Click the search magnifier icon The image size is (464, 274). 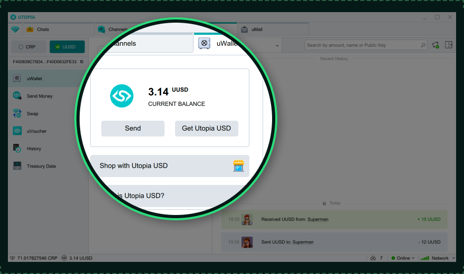[x=423, y=45]
